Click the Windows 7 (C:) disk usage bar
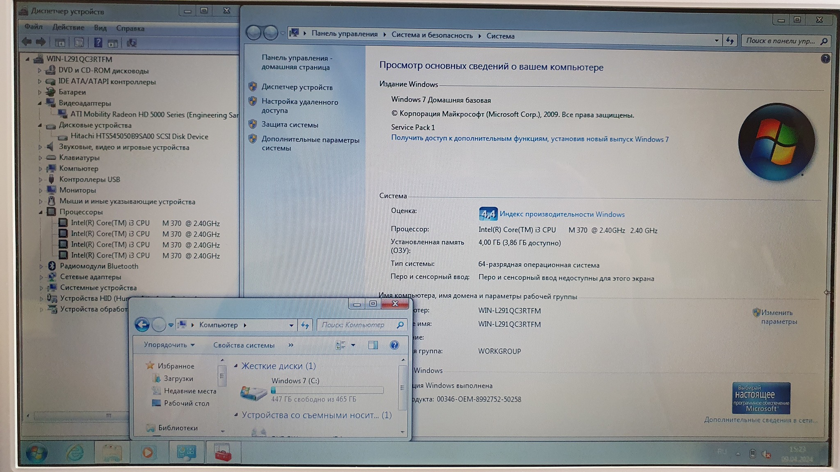This screenshot has width=840, height=472. 327,390
